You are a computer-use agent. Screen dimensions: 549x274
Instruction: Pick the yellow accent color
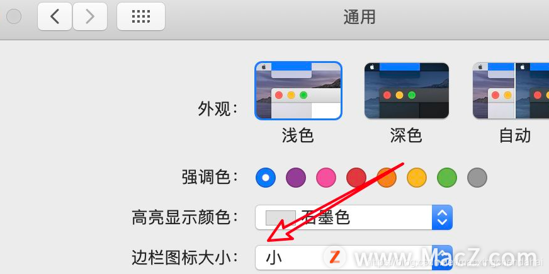417,178
